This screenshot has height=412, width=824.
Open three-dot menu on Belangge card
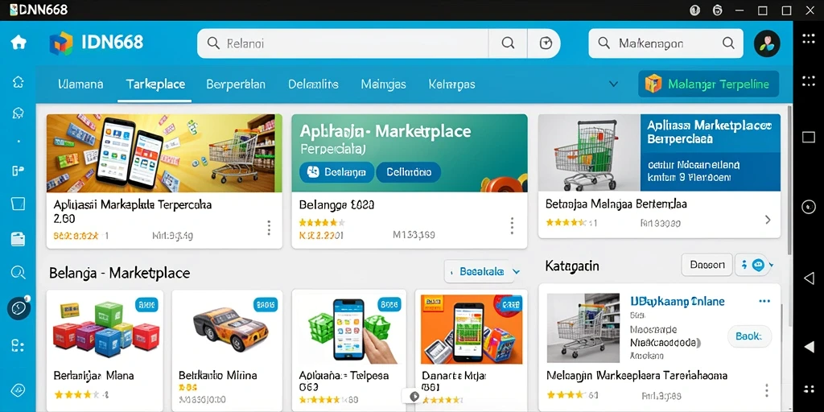pos(511,226)
